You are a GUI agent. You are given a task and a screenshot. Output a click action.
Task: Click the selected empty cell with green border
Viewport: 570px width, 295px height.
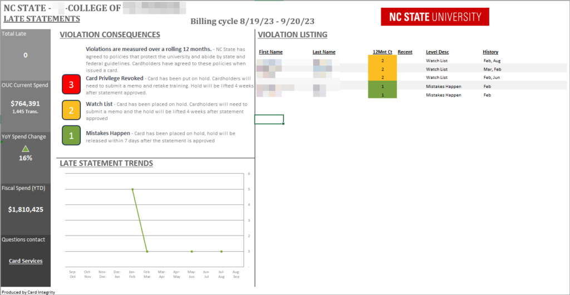pyautogui.click(x=269, y=119)
